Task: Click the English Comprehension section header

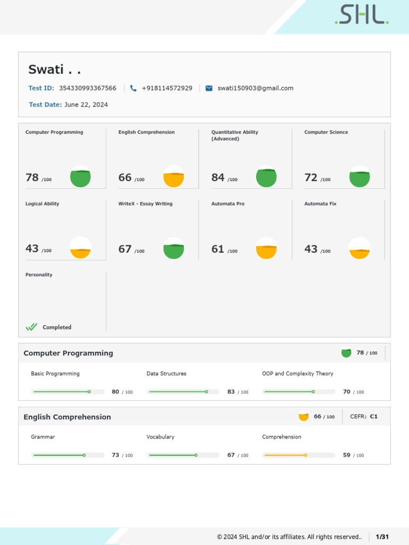Action: coord(67,417)
